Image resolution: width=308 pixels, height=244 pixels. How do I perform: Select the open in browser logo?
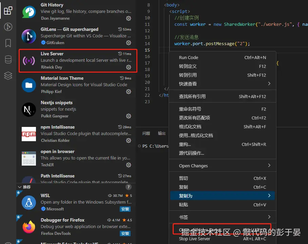pyautogui.click(x=29, y=158)
